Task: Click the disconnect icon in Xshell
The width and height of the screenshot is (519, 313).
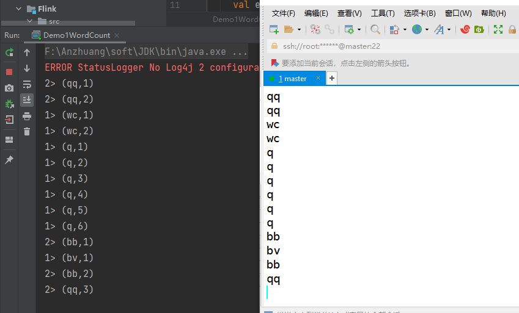Action: [315, 29]
